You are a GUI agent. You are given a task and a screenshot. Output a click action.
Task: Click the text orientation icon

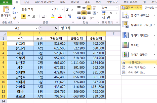pyautogui.click(x=91, y=18)
